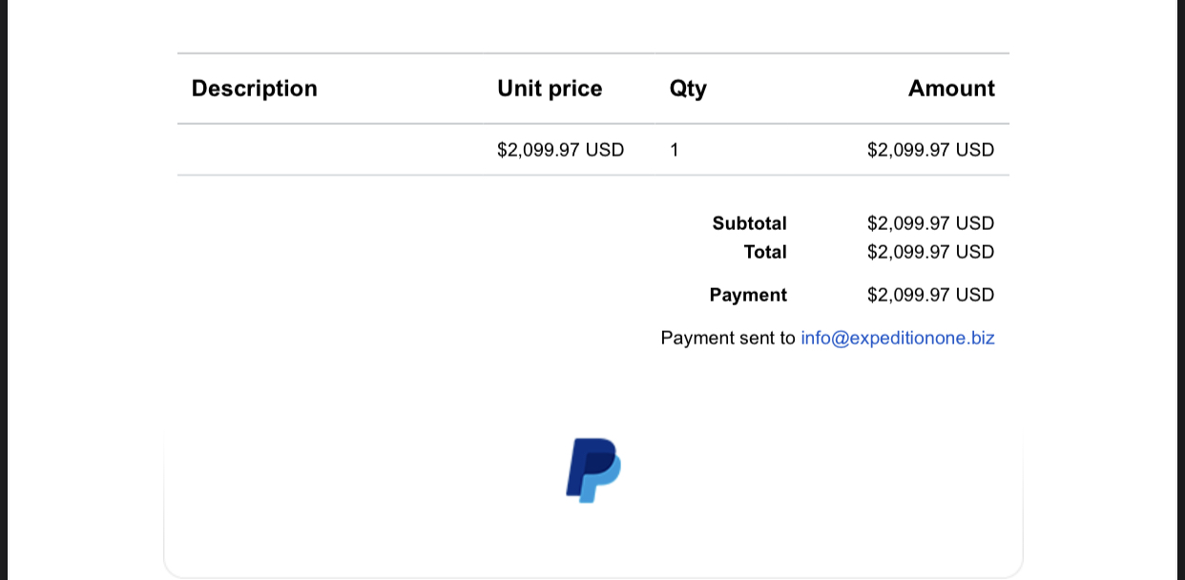Click the dark left edge of the window
This screenshot has height=580, width=1185.
pyautogui.click(x=4, y=290)
